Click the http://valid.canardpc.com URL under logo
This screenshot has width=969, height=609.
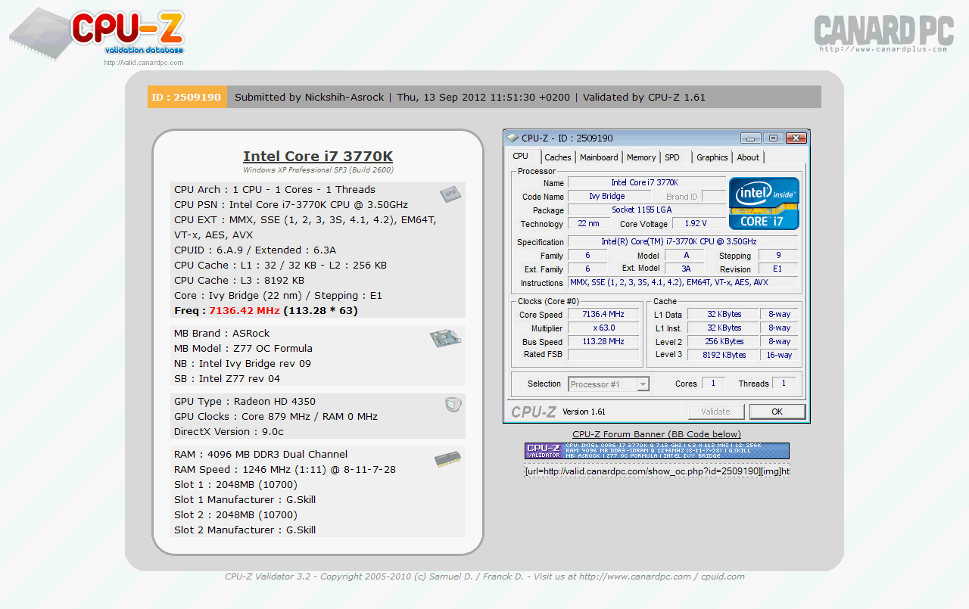pyautogui.click(x=144, y=63)
